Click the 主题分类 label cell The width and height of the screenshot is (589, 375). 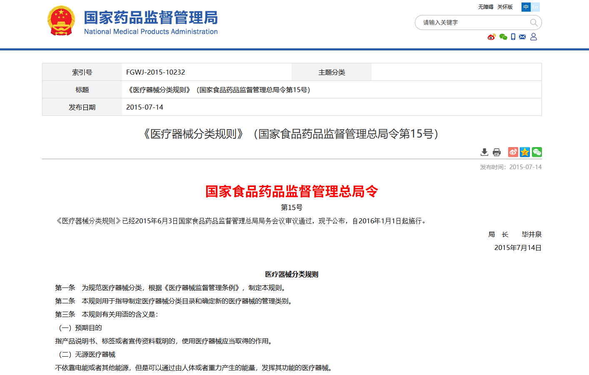(332, 72)
